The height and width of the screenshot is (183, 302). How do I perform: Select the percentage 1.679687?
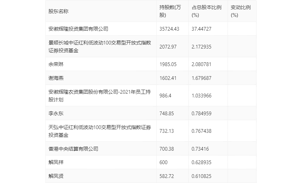point(202,78)
